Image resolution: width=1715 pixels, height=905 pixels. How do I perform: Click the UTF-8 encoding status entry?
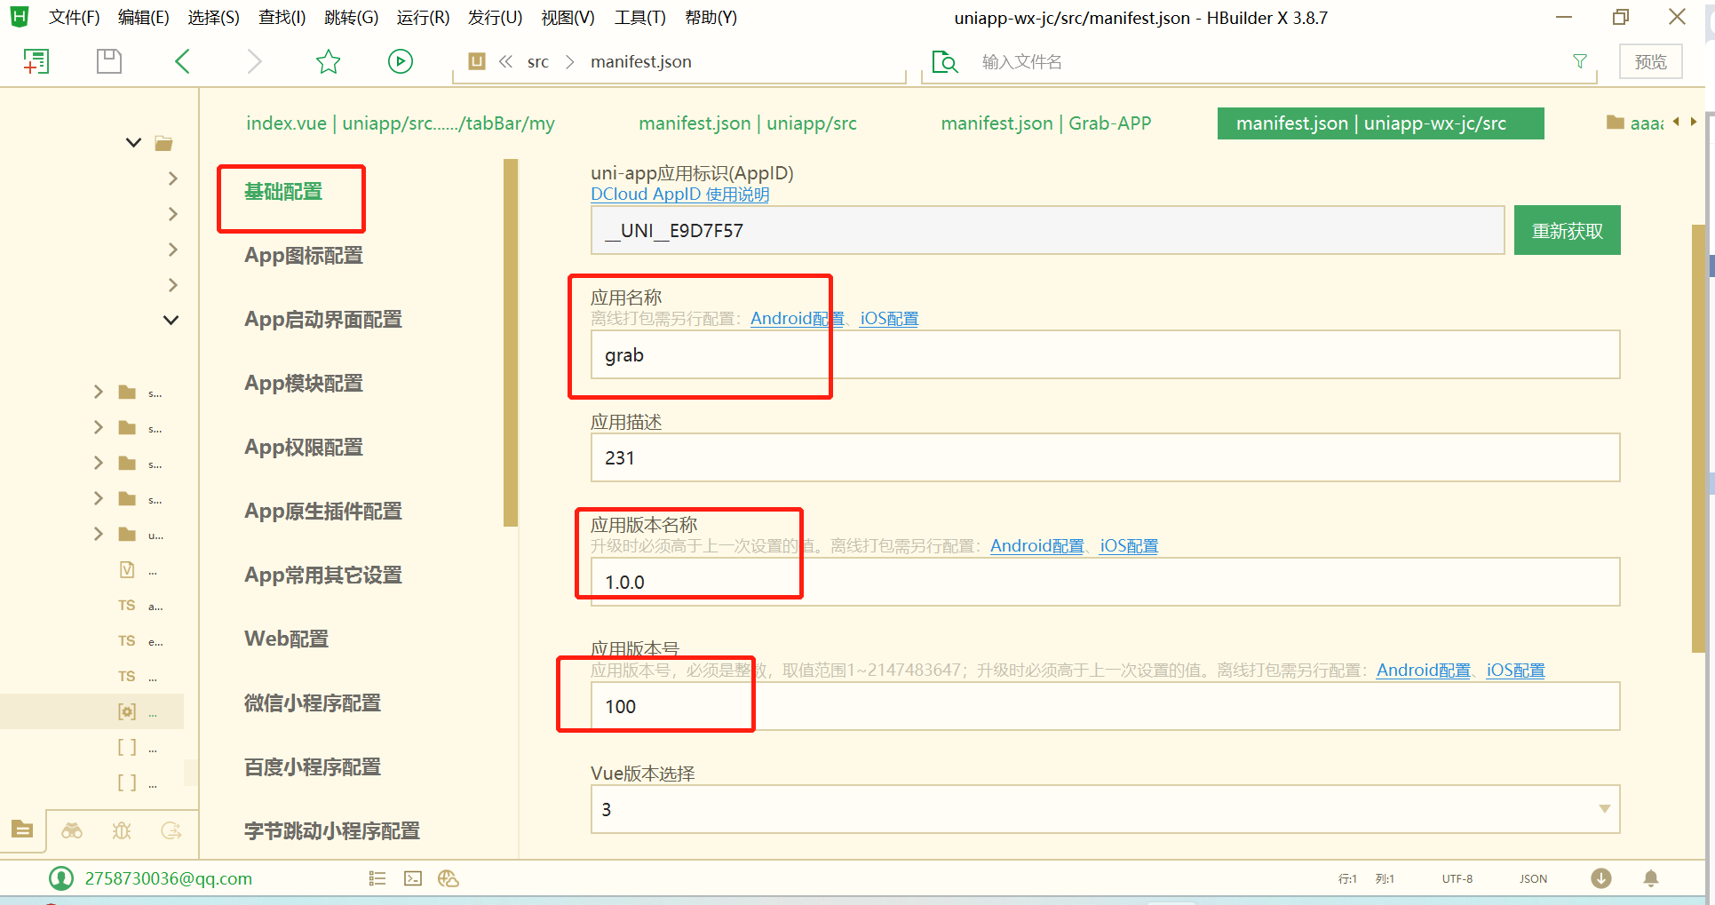[1457, 879]
